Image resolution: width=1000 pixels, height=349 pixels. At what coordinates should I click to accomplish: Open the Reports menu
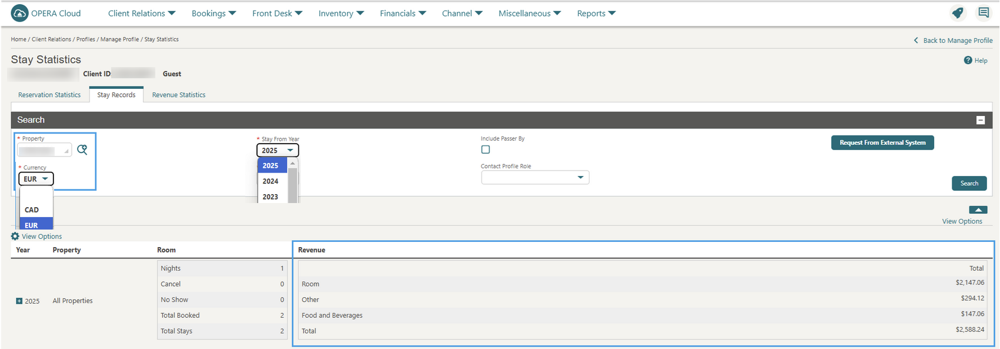click(596, 13)
